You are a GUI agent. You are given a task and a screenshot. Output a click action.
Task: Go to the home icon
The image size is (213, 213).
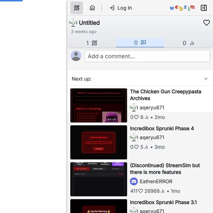pyautogui.click(x=92, y=8)
